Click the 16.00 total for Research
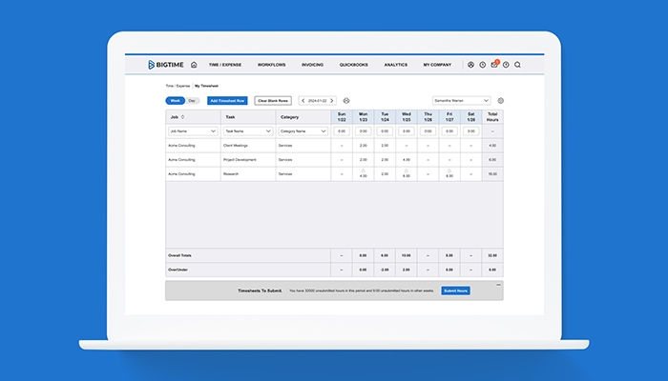The height and width of the screenshot is (381, 668). (x=492, y=174)
